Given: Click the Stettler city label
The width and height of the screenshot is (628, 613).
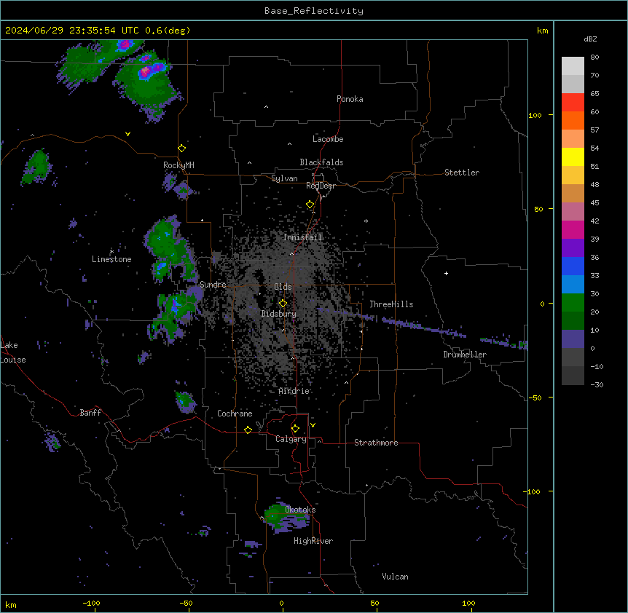Looking at the screenshot, I should [462, 173].
